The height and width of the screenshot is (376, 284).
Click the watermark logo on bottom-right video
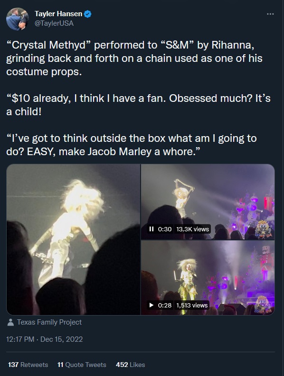(x=264, y=305)
